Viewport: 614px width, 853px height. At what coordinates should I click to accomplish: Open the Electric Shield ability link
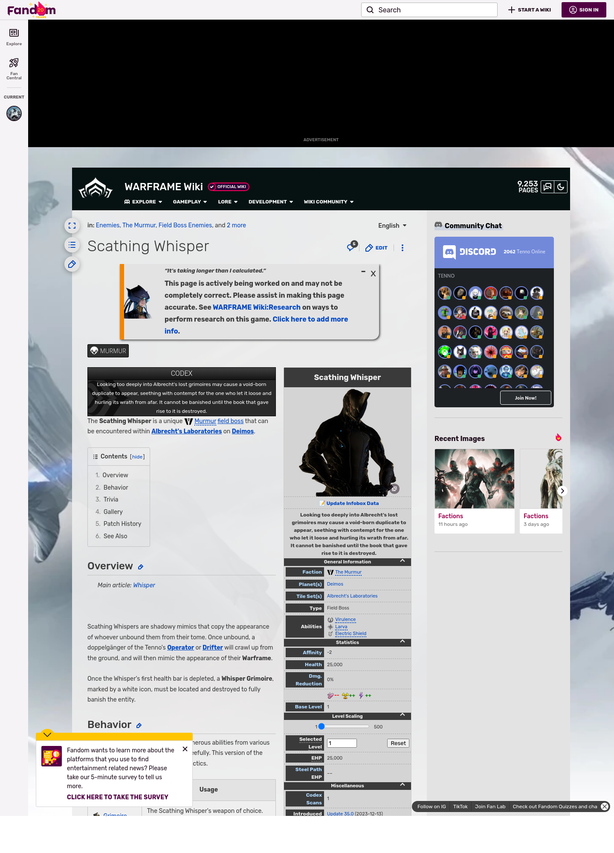point(350,634)
